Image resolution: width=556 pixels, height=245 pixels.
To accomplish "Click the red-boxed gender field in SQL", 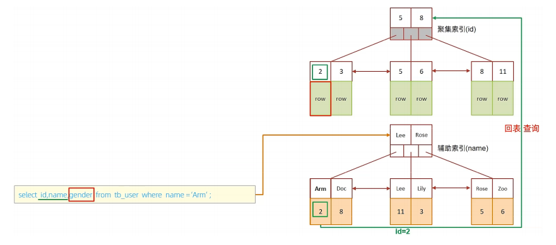I will [81, 195].
